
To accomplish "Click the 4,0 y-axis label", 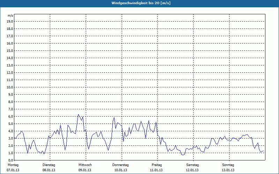I will tap(11, 131).
